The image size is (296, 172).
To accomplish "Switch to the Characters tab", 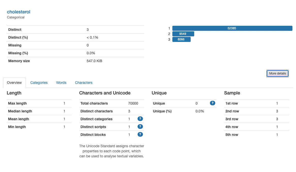I will pyautogui.click(x=84, y=83).
